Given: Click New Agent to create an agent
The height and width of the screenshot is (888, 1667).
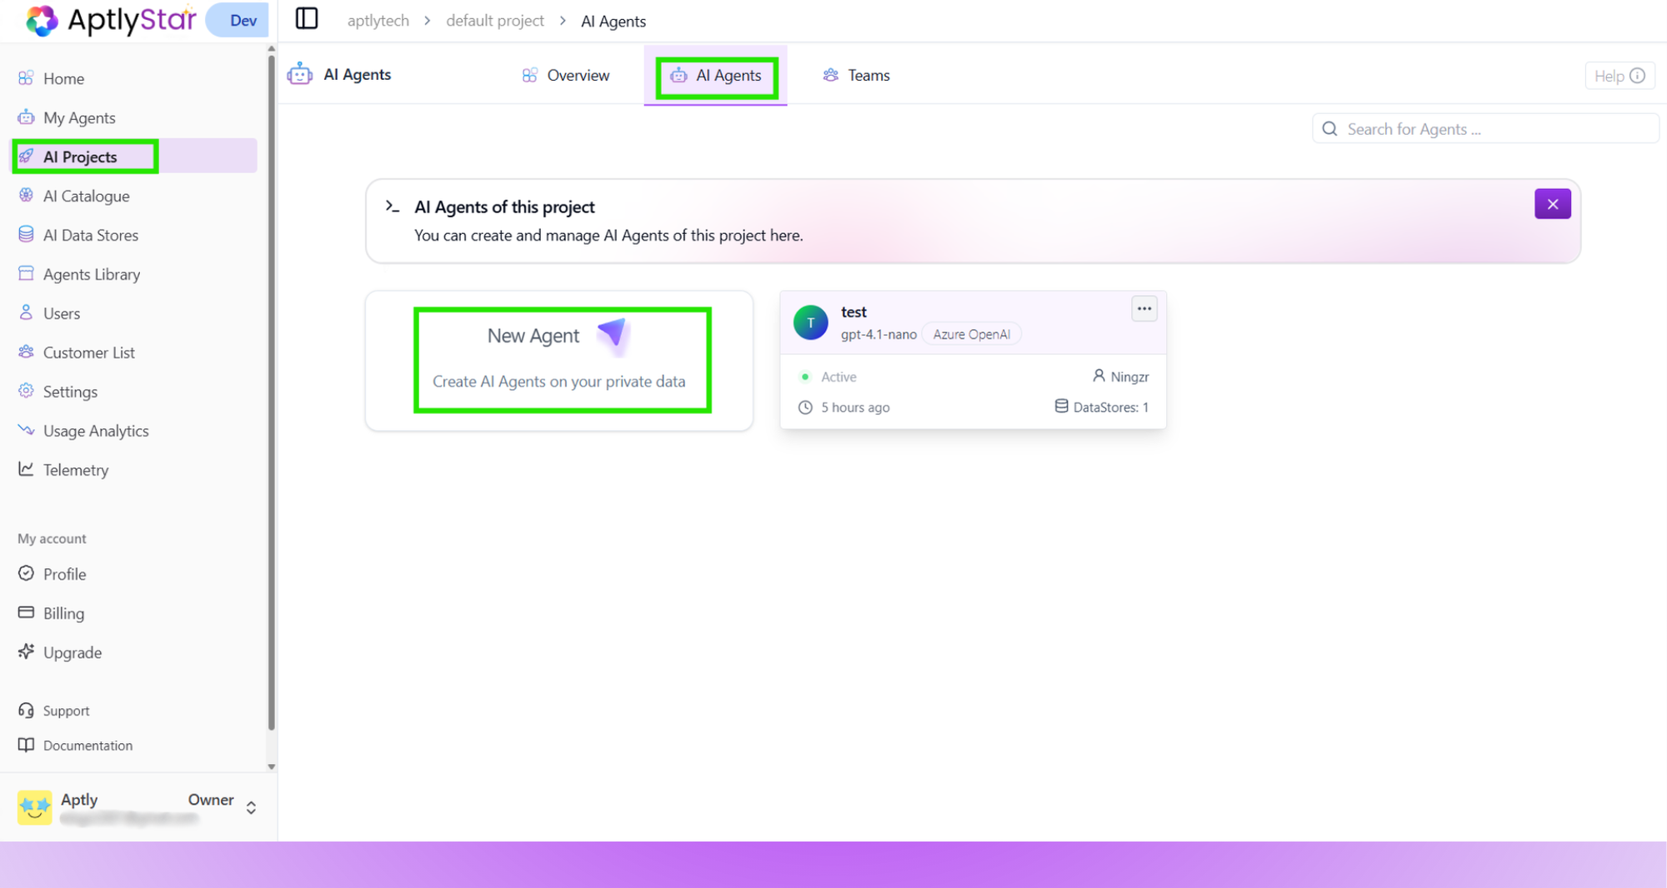Looking at the screenshot, I should [x=562, y=360].
